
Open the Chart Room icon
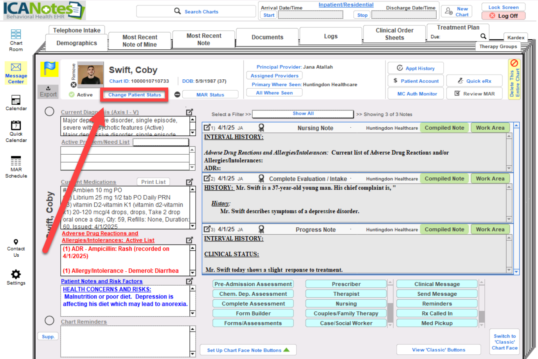[16, 34]
